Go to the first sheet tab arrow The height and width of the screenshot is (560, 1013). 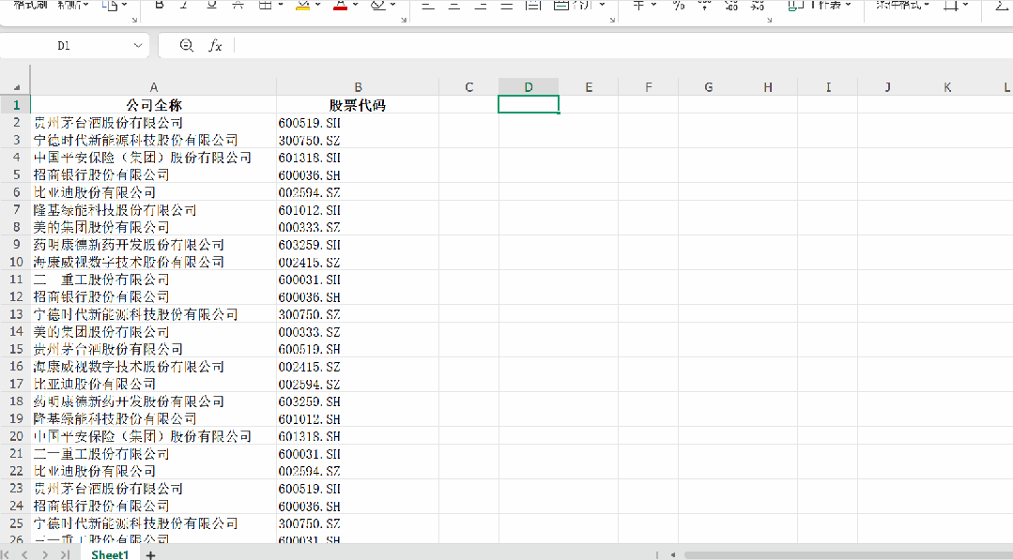tap(6, 554)
